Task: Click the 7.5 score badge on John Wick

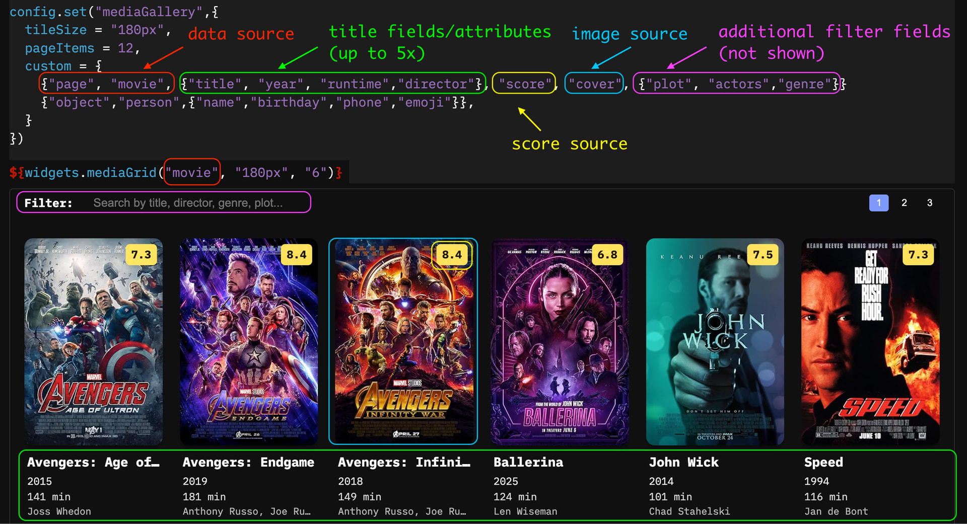Action: [x=763, y=255]
